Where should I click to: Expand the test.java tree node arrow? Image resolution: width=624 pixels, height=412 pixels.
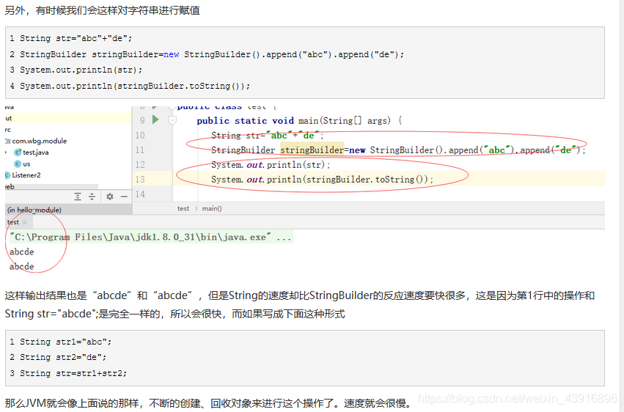click(x=6, y=152)
